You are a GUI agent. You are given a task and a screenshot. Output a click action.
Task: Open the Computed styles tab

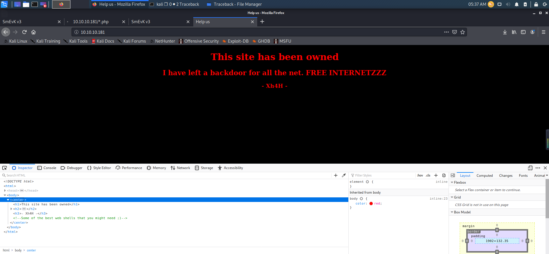(484, 176)
